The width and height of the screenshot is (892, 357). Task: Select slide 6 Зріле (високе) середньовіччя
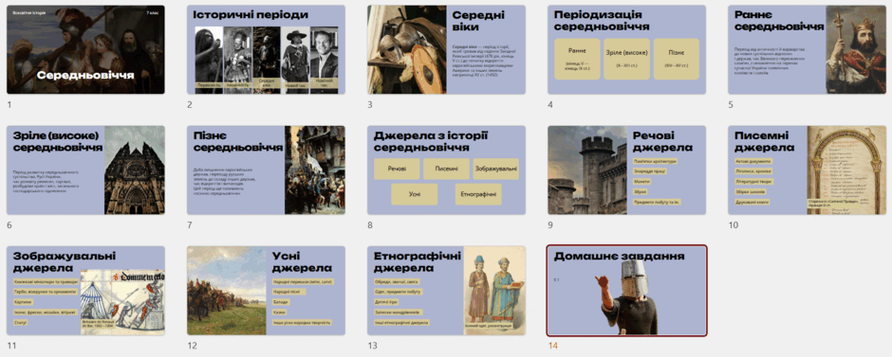coord(85,170)
